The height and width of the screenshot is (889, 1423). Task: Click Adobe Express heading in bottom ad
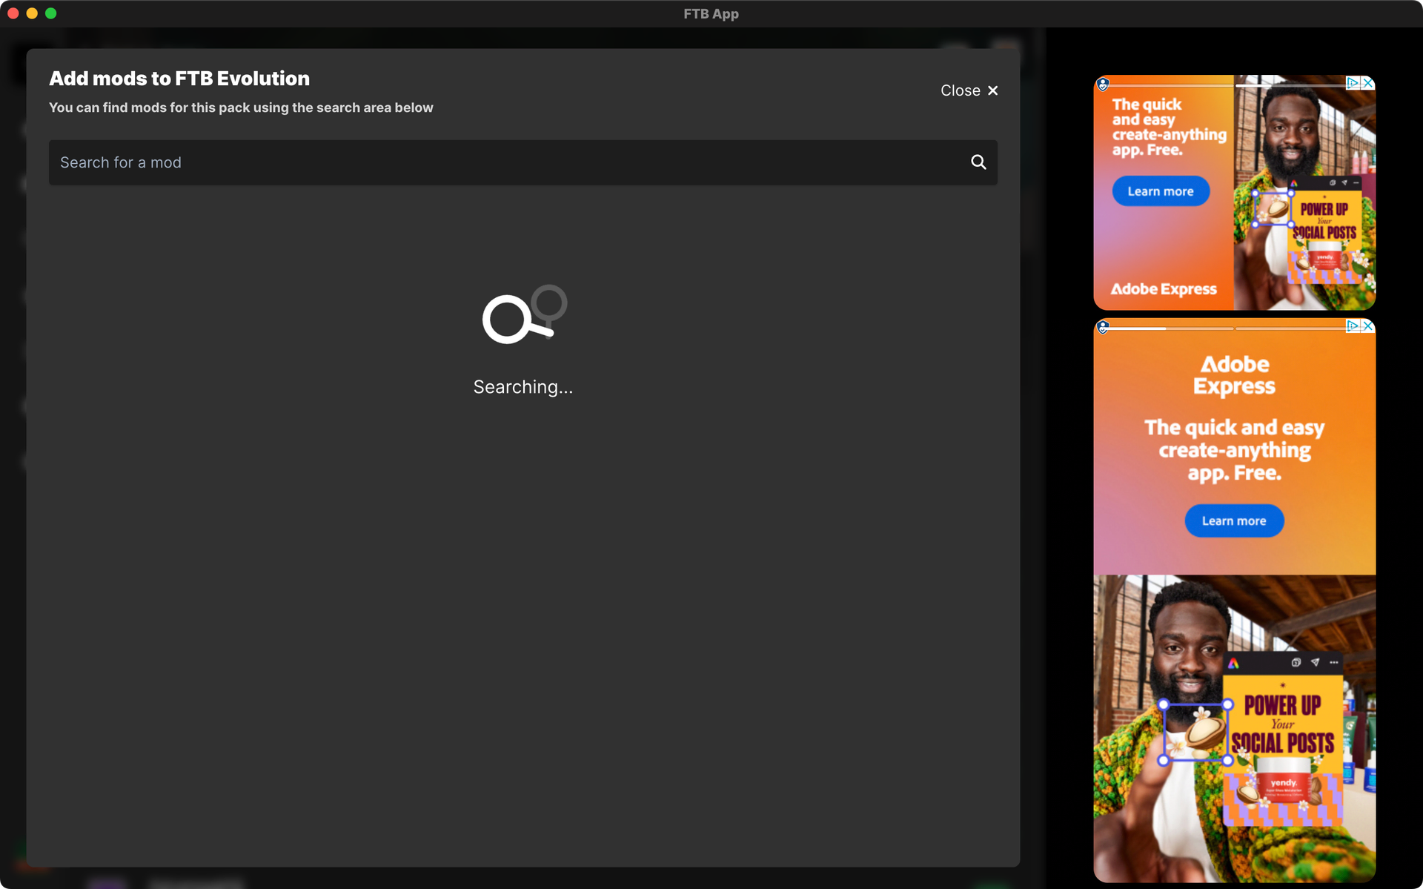pos(1234,375)
